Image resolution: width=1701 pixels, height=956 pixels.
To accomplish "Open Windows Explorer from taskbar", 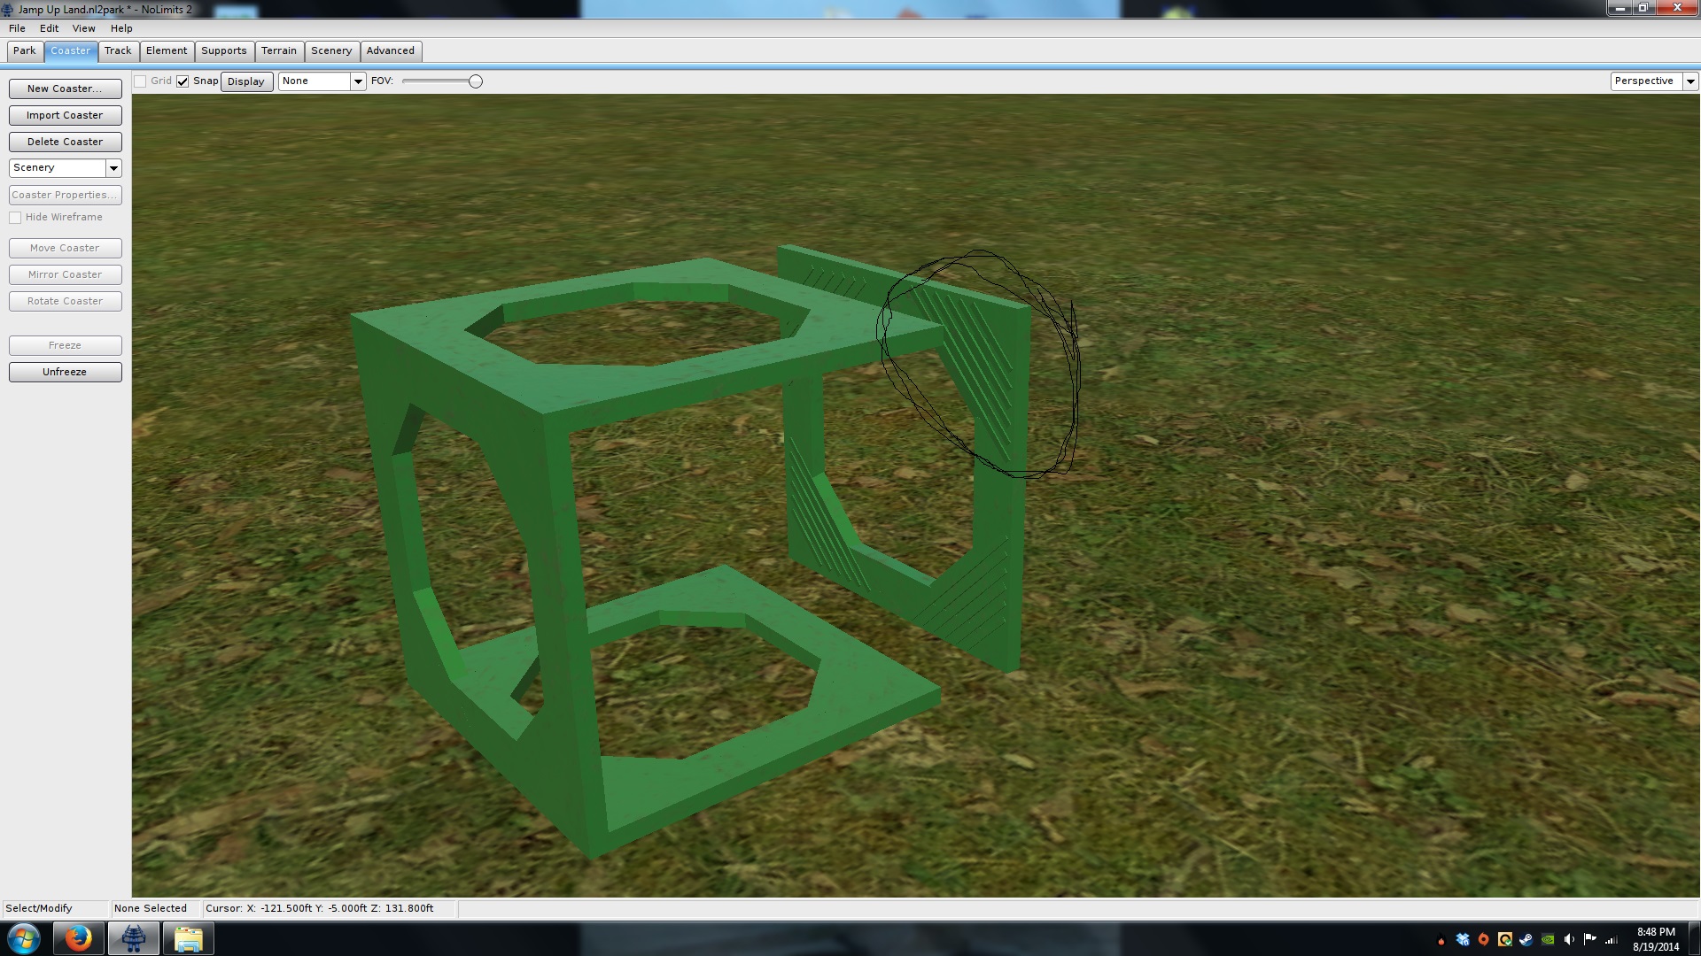I will coord(188,938).
